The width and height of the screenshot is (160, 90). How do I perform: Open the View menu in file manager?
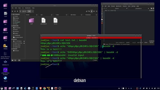click(x=19, y=8)
